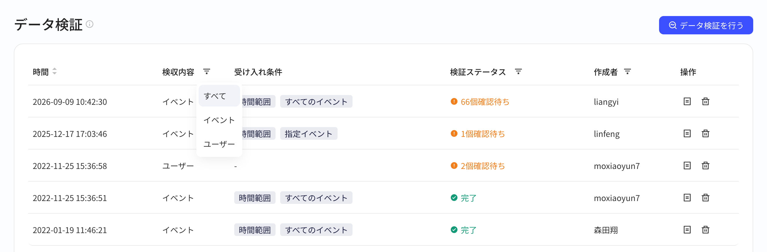Image resolution: width=767 pixels, height=252 pixels.
Task: Delete the liangyi row
Action: [x=705, y=102]
